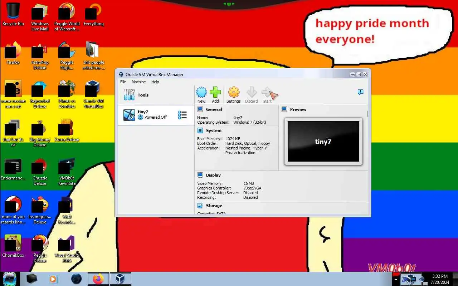Click "Windows 7 (32-bit)" operating system value
The width and height of the screenshot is (458, 286).
250,122
